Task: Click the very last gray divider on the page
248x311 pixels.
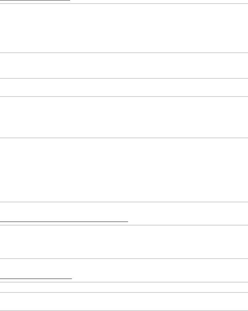Action: pyautogui.click(x=124, y=310)
